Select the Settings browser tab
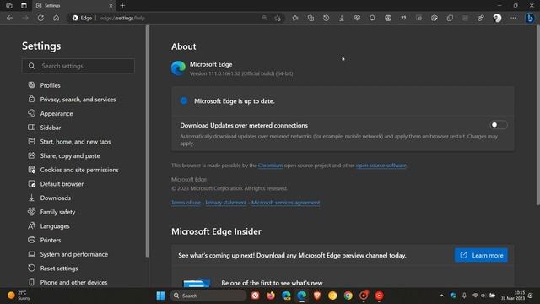Image resolution: width=540 pixels, height=304 pixels. point(74,6)
